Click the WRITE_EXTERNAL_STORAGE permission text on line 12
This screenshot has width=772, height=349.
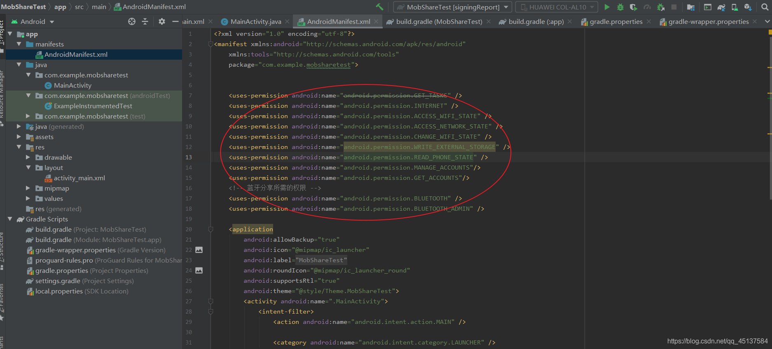(x=419, y=147)
